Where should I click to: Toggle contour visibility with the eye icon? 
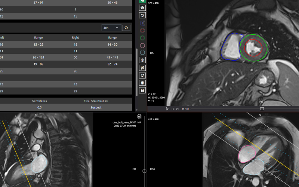pos(142,8)
